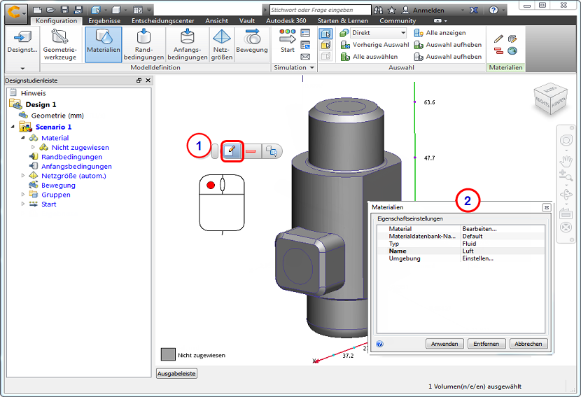
Task: Click the hand Pan tool in navigation bar
Action: pos(566,161)
